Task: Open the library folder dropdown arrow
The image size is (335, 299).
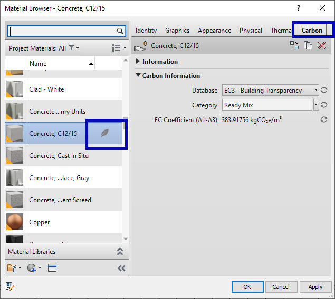Action: tap(20, 267)
